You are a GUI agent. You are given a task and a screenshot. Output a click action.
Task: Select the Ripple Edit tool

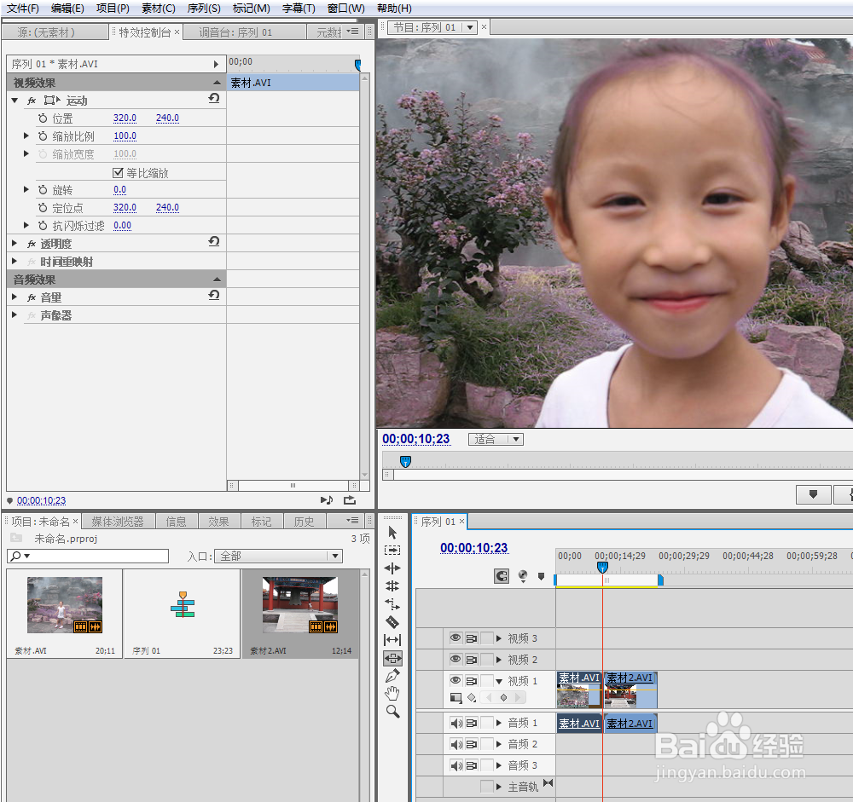[392, 568]
